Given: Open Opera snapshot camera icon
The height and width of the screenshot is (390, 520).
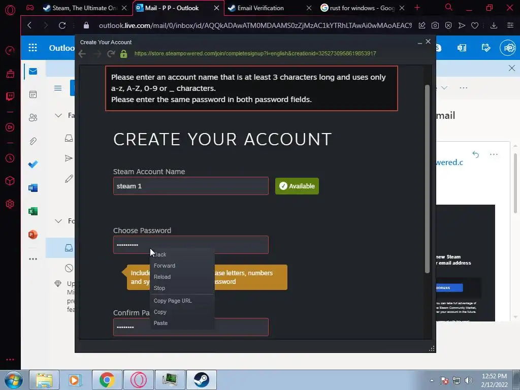Looking at the screenshot, I should point(435,25).
